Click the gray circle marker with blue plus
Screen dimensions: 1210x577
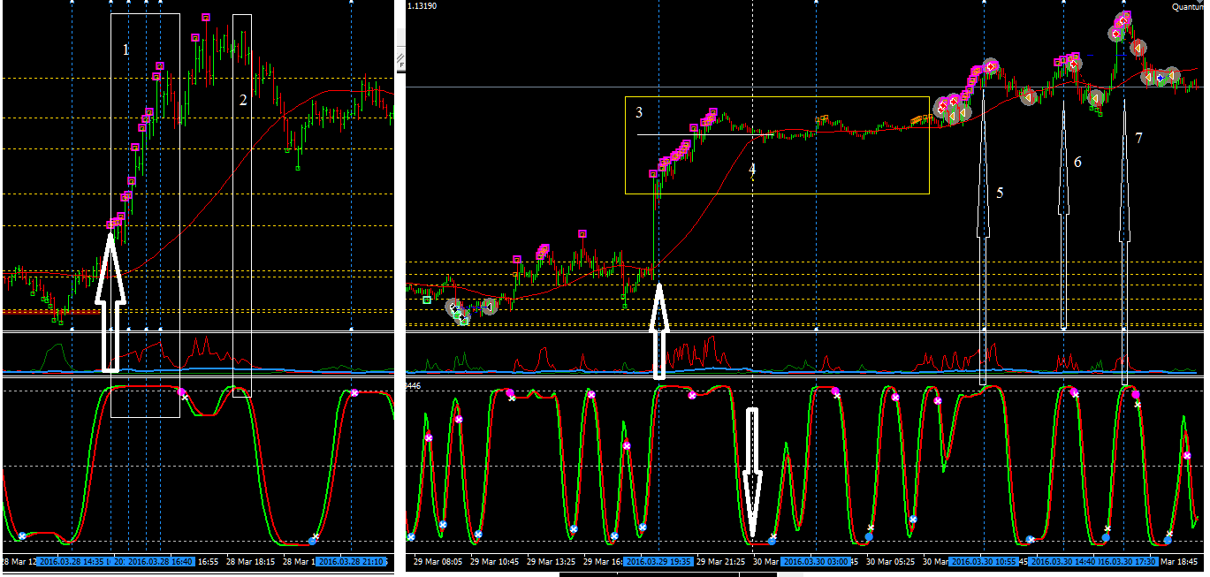(x=1161, y=78)
